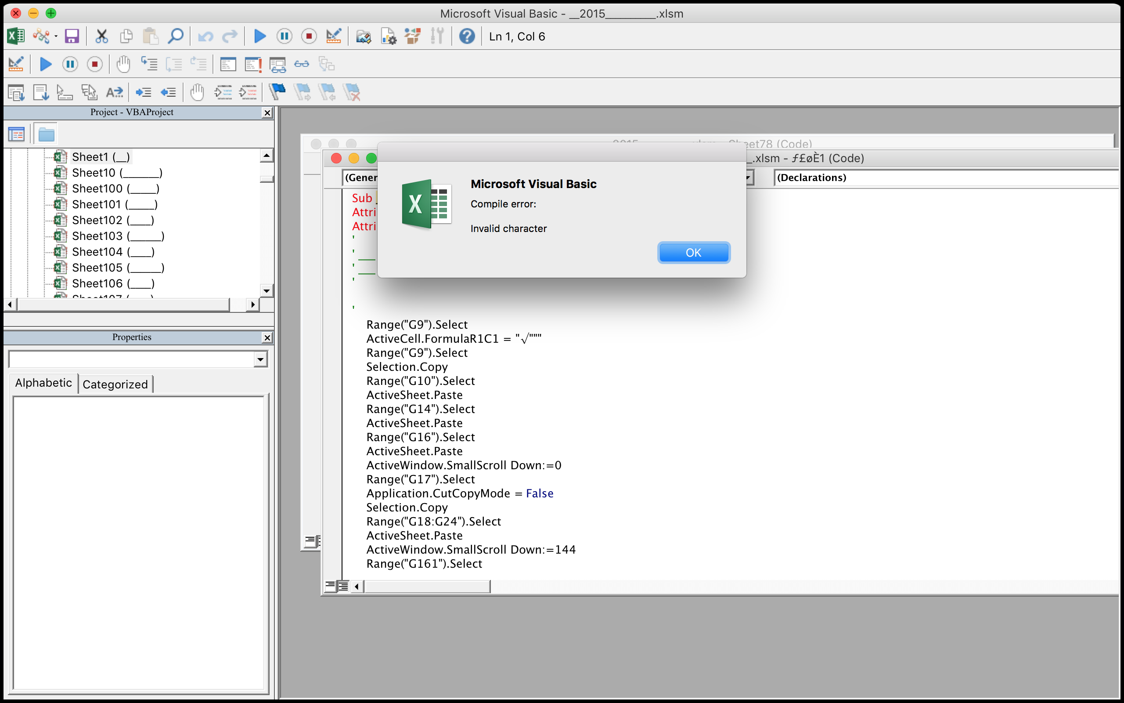Open Locals Window icon in debug toolbar
Image resolution: width=1124 pixels, height=703 pixels.
pyautogui.click(x=228, y=64)
